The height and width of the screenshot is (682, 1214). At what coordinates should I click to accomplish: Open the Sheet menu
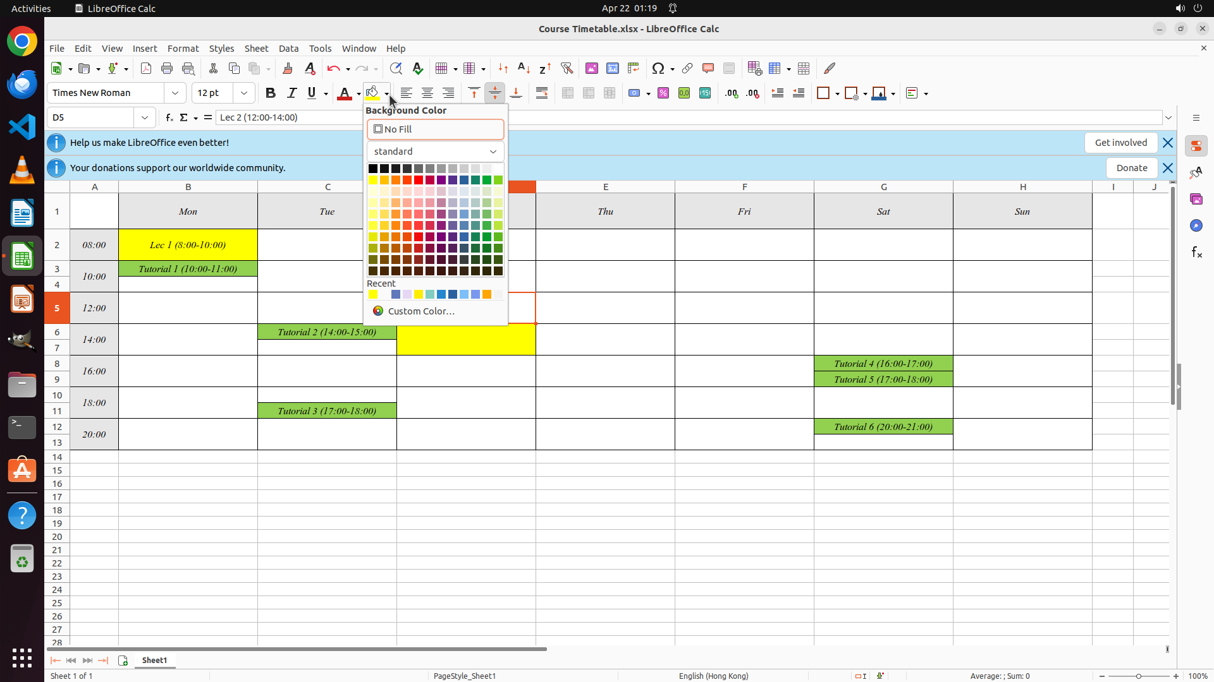(256, 49)
